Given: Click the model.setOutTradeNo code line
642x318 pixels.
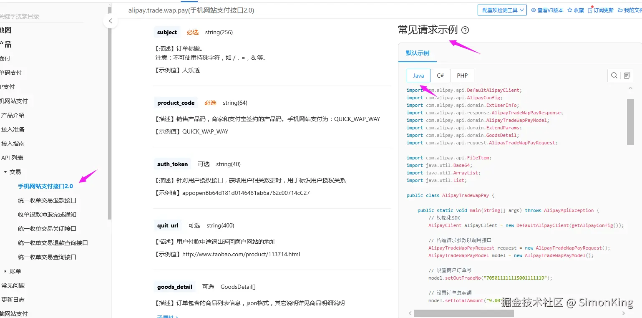Looking at the screenshot, I should [x=490, y=278].
